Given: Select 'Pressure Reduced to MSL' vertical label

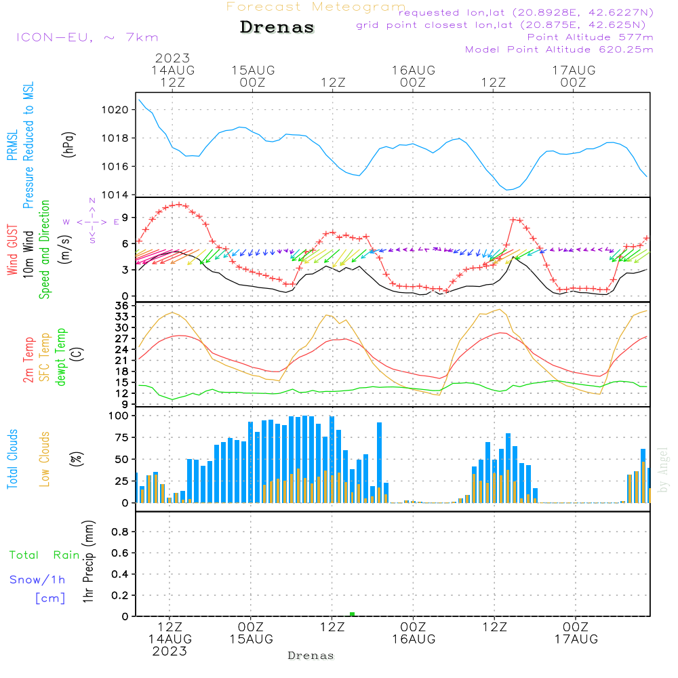Looking at the screenshot, I should pyautogui.click(x=28, y=145).
